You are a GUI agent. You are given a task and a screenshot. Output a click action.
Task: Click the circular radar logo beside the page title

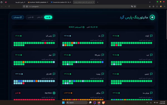(x=152, y=17)
